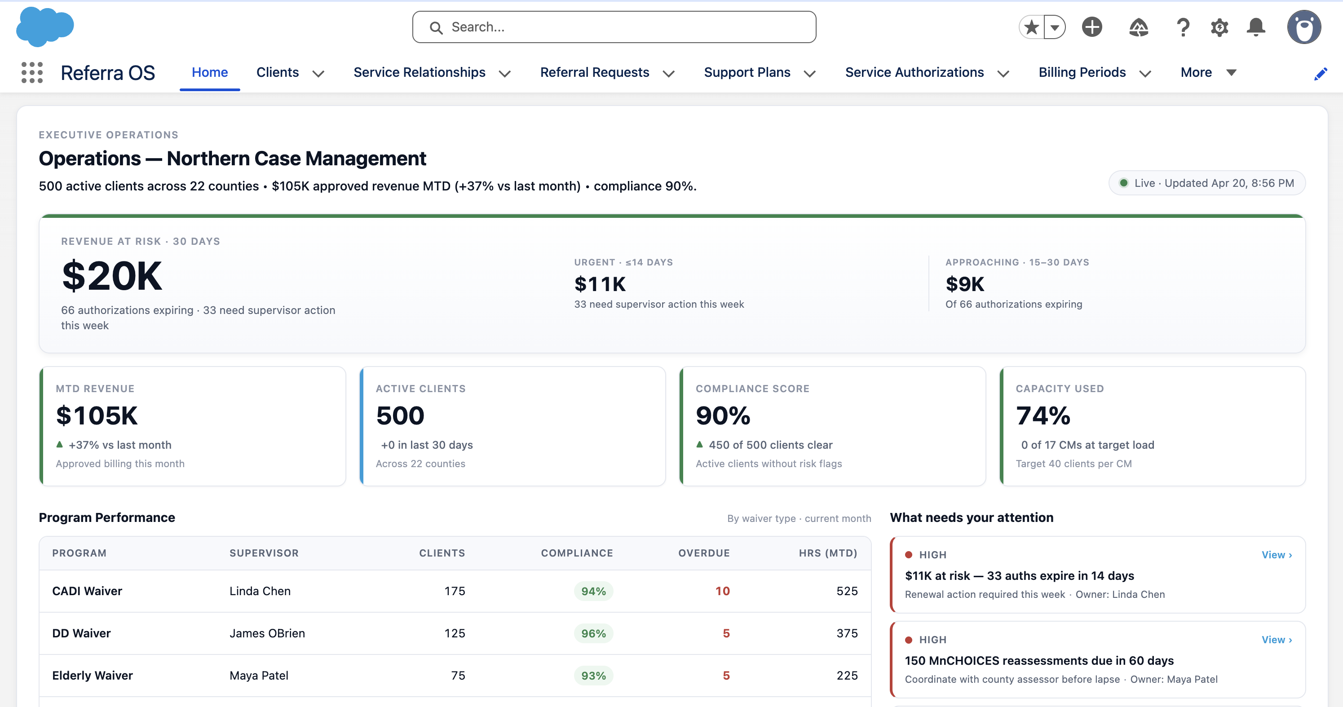The image size is (1343, 707).
Task: Click the Approaching $9K amount
Action: click(965, 284)
